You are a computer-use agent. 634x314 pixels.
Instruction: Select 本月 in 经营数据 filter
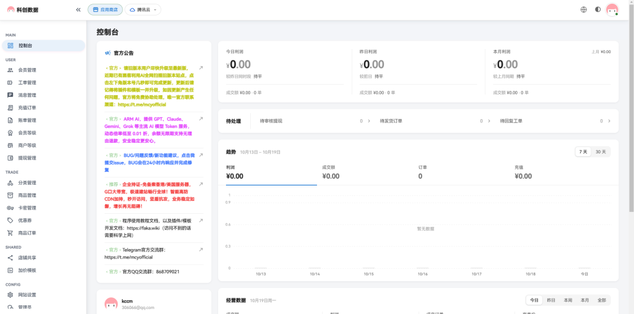584,300
